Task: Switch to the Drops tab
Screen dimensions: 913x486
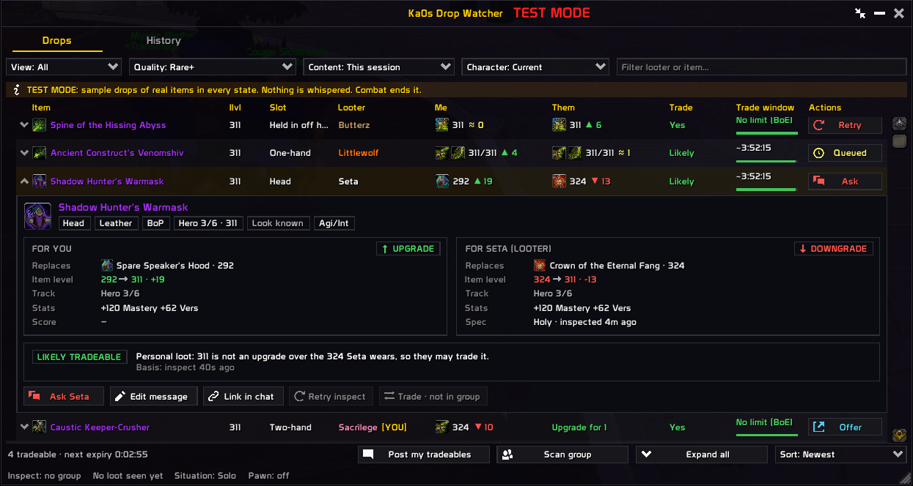Action: [57, 41]
